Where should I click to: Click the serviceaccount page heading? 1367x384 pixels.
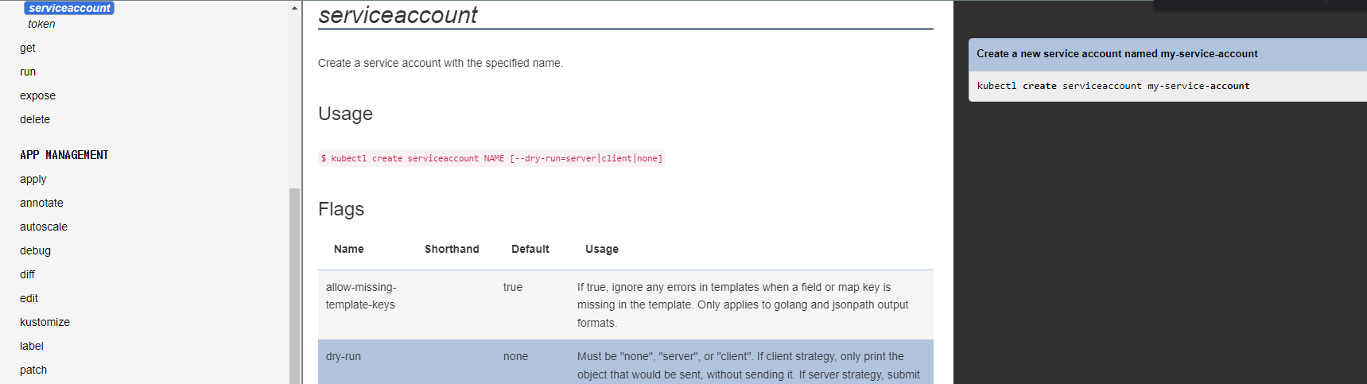(398, 14)
